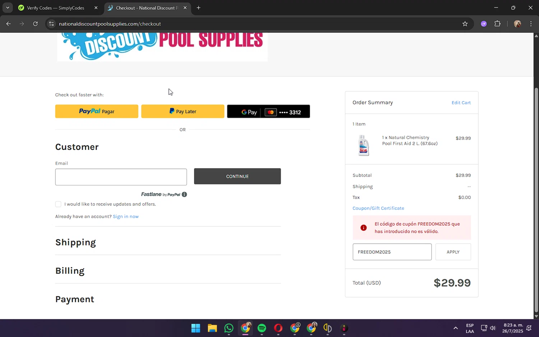Expand the tab search dropdown arrow
539x337 pixels.
[x=8, y=8]
